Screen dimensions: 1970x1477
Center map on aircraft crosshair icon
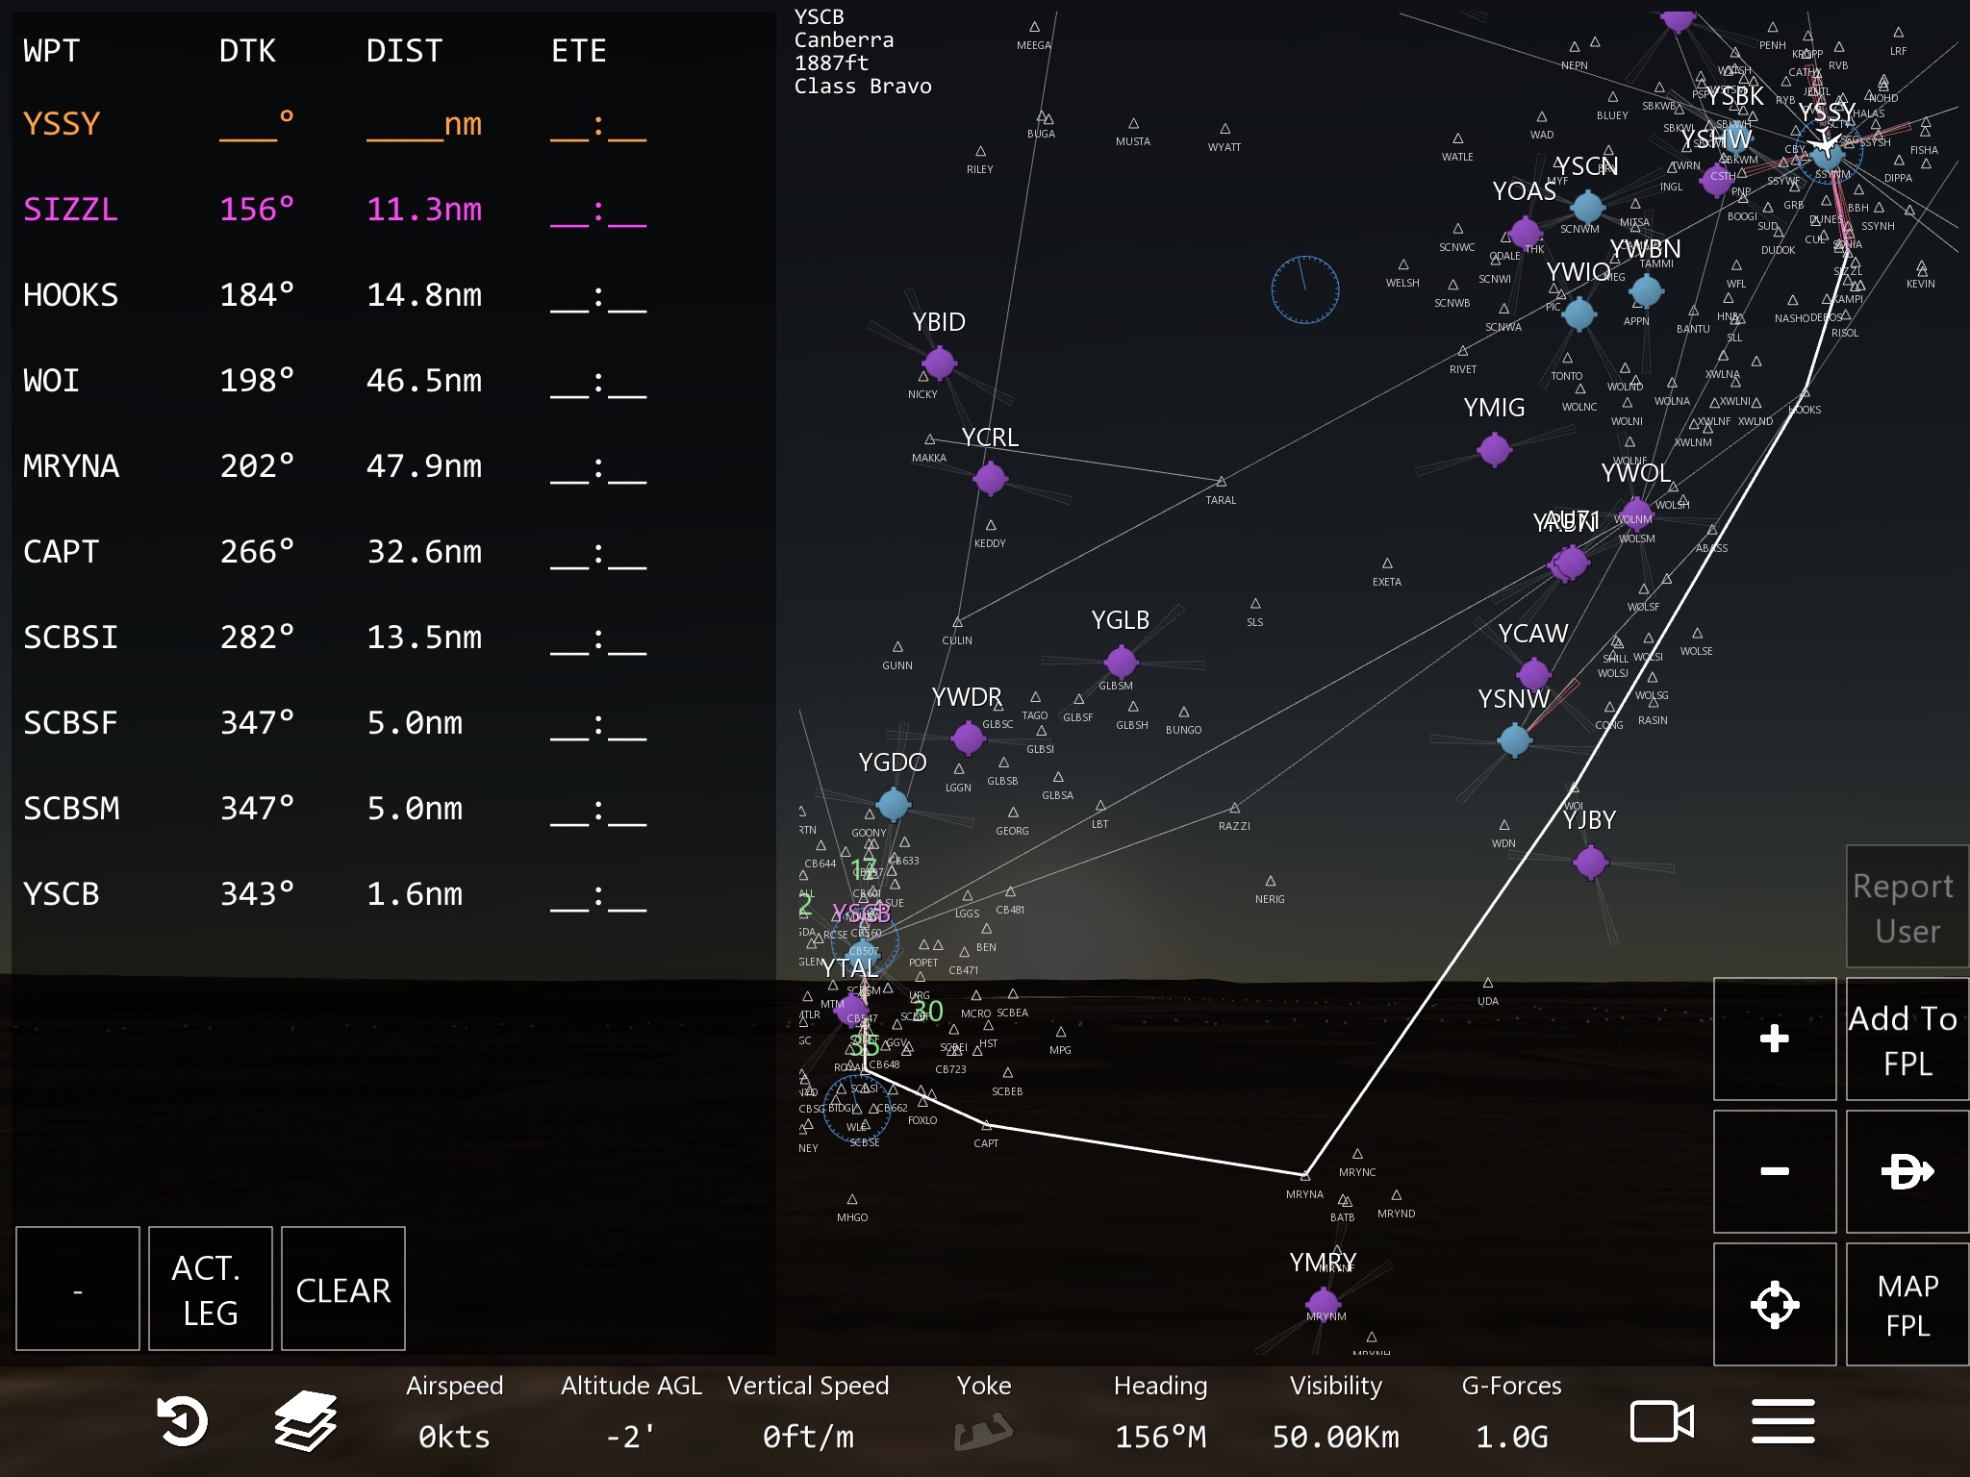[1774, 1305]
